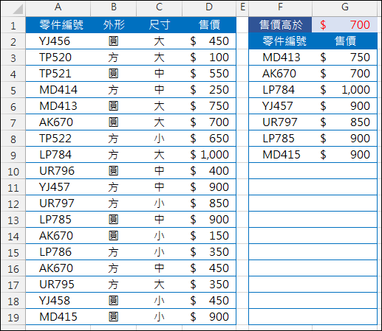
Task: Select cell containing YJ456
Action: [x=58, y=41]
